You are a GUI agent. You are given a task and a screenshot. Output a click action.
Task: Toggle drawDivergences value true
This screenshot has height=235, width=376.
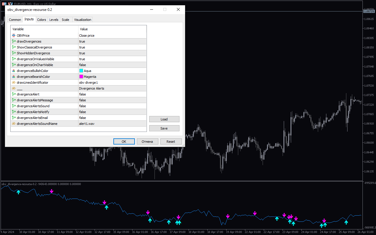point(112,41)
